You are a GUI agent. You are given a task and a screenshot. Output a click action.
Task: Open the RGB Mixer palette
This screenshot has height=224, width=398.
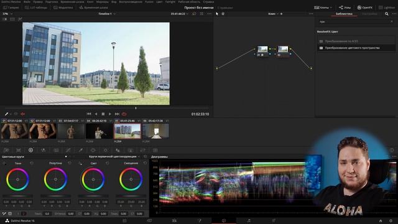[43, 150]
